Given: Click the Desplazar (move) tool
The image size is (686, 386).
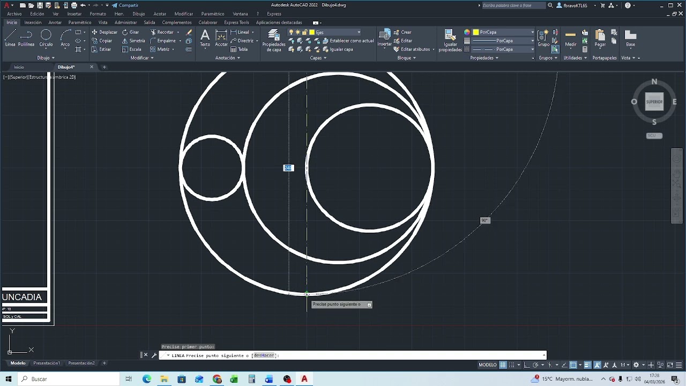Looking at the screenshot, I should 104,32.
